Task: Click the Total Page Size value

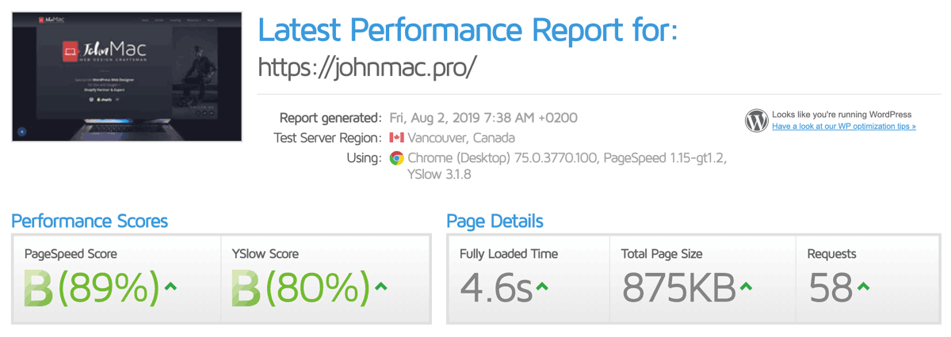Action: [x=678, y=288]
